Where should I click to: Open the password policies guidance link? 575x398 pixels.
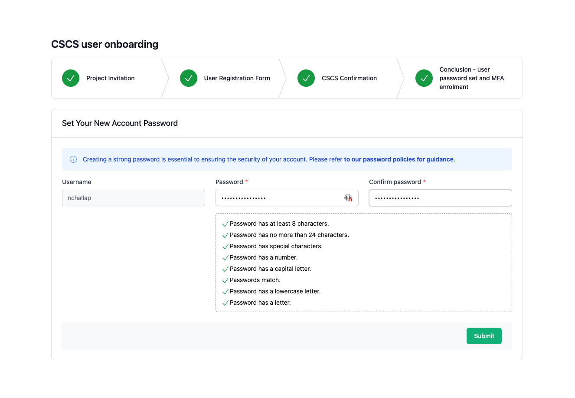pos(399,159)
